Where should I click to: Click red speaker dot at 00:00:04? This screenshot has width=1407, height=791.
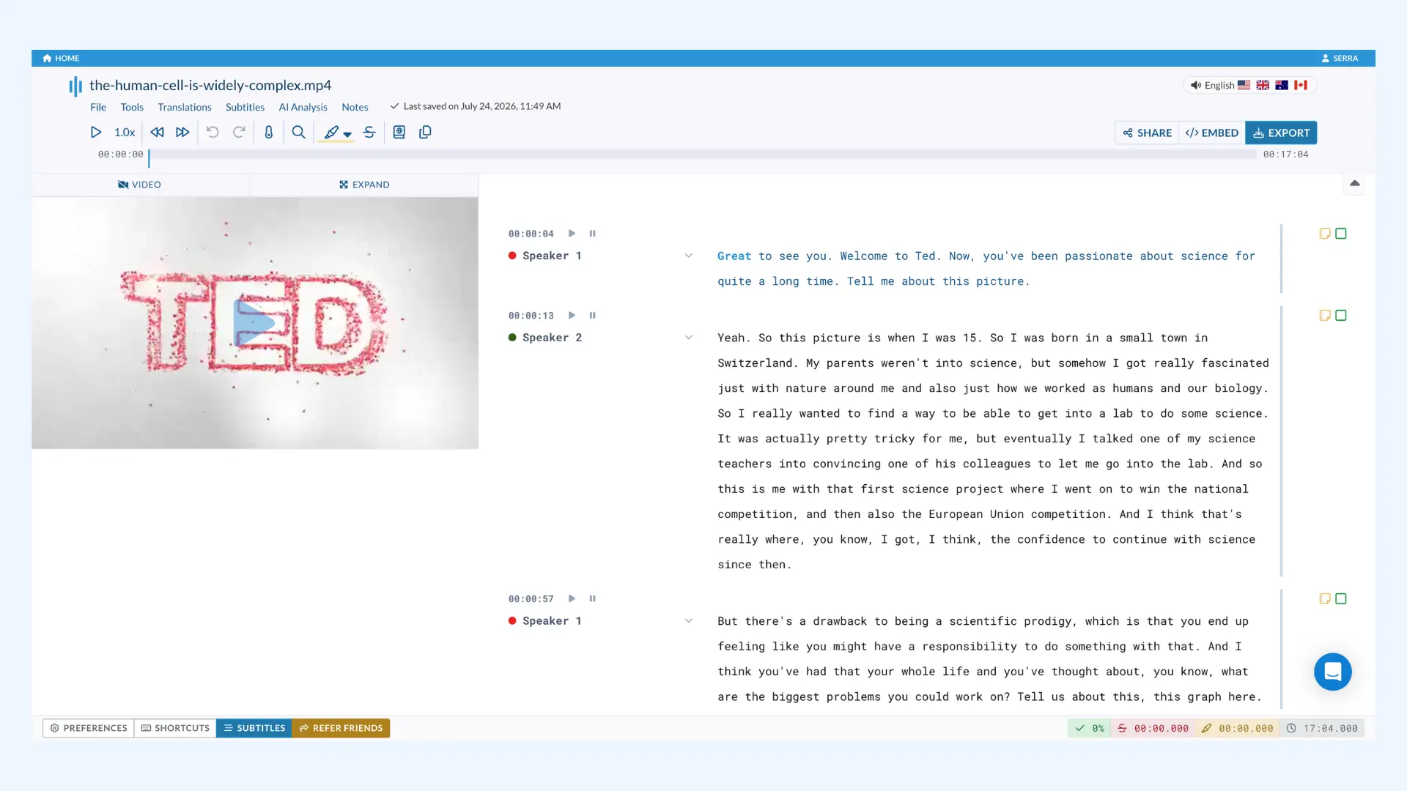tap(512, 256)
